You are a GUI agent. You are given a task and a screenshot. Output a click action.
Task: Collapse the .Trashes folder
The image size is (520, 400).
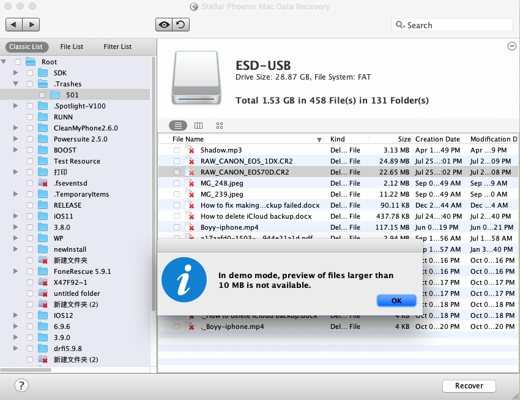coord(15,84)
